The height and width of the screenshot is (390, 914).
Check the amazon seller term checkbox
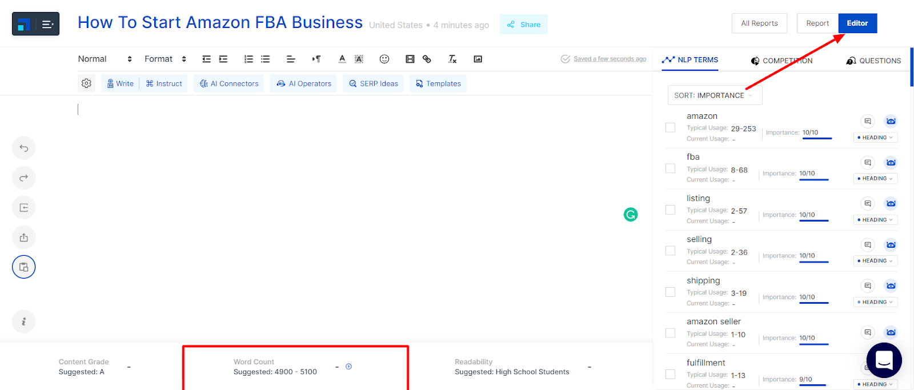(671, 333)
